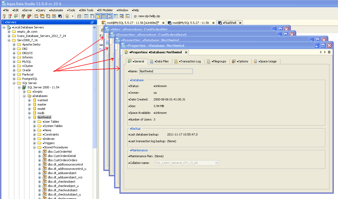Click the dbo.dt_adduserobject procedure icon
This screenshot has height=199, width=338.
click(x=45, y=173)
